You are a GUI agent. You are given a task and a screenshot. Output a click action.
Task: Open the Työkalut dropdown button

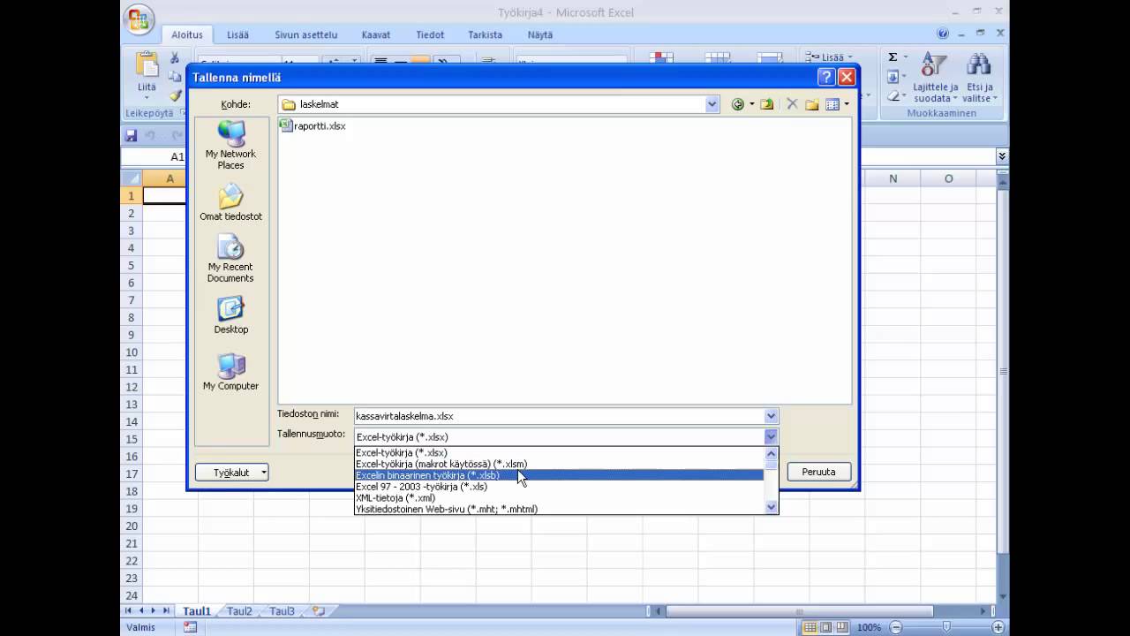[231, 473]
